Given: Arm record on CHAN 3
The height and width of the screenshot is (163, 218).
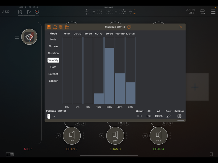Looking at the screenshot, I should coord(102,136).
